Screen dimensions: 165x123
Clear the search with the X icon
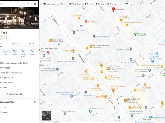[35, 4]
